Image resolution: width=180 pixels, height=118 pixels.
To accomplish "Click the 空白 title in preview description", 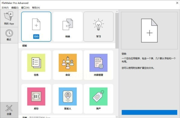I will click(x=124, y=54).
